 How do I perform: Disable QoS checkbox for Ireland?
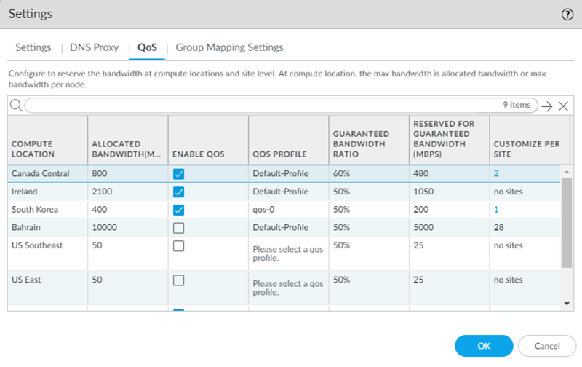tap(179, 192)
